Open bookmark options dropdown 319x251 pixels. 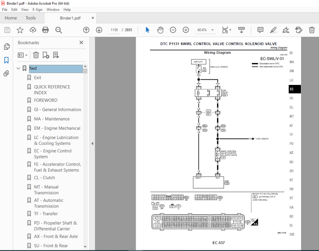click(22, 55)
